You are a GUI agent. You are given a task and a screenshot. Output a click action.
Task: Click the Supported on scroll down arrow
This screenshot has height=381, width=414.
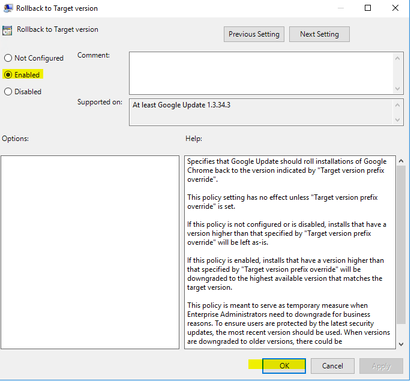pos(398,119)
